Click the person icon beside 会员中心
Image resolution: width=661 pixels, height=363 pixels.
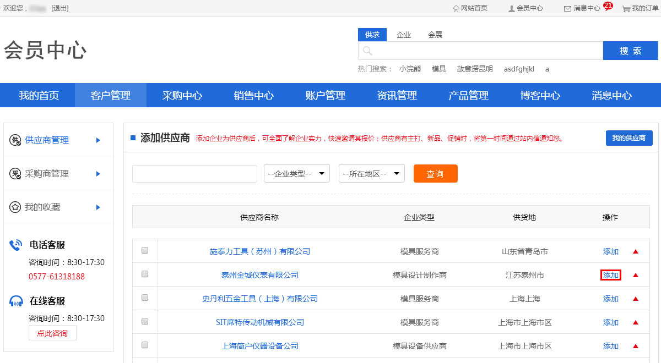[512, 8]
